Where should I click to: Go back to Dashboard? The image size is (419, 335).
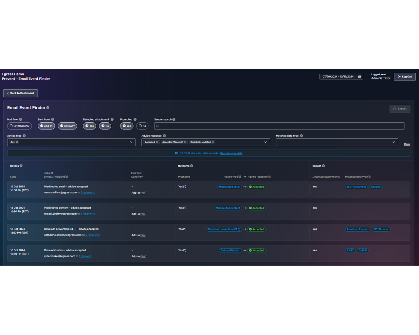click(21, 93)
